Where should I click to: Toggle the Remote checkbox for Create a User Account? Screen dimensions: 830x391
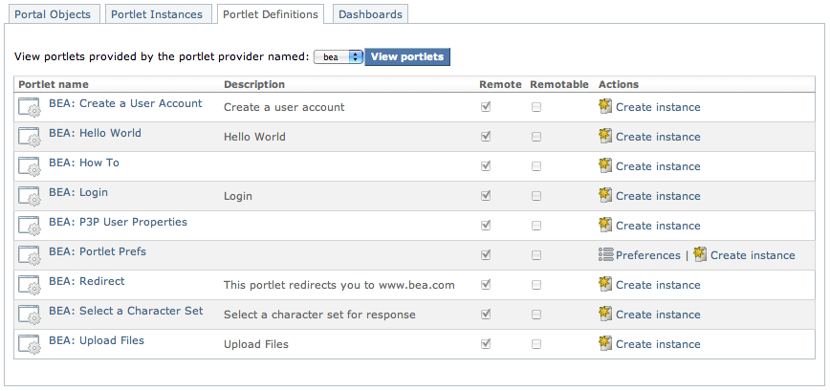(487, 107)
